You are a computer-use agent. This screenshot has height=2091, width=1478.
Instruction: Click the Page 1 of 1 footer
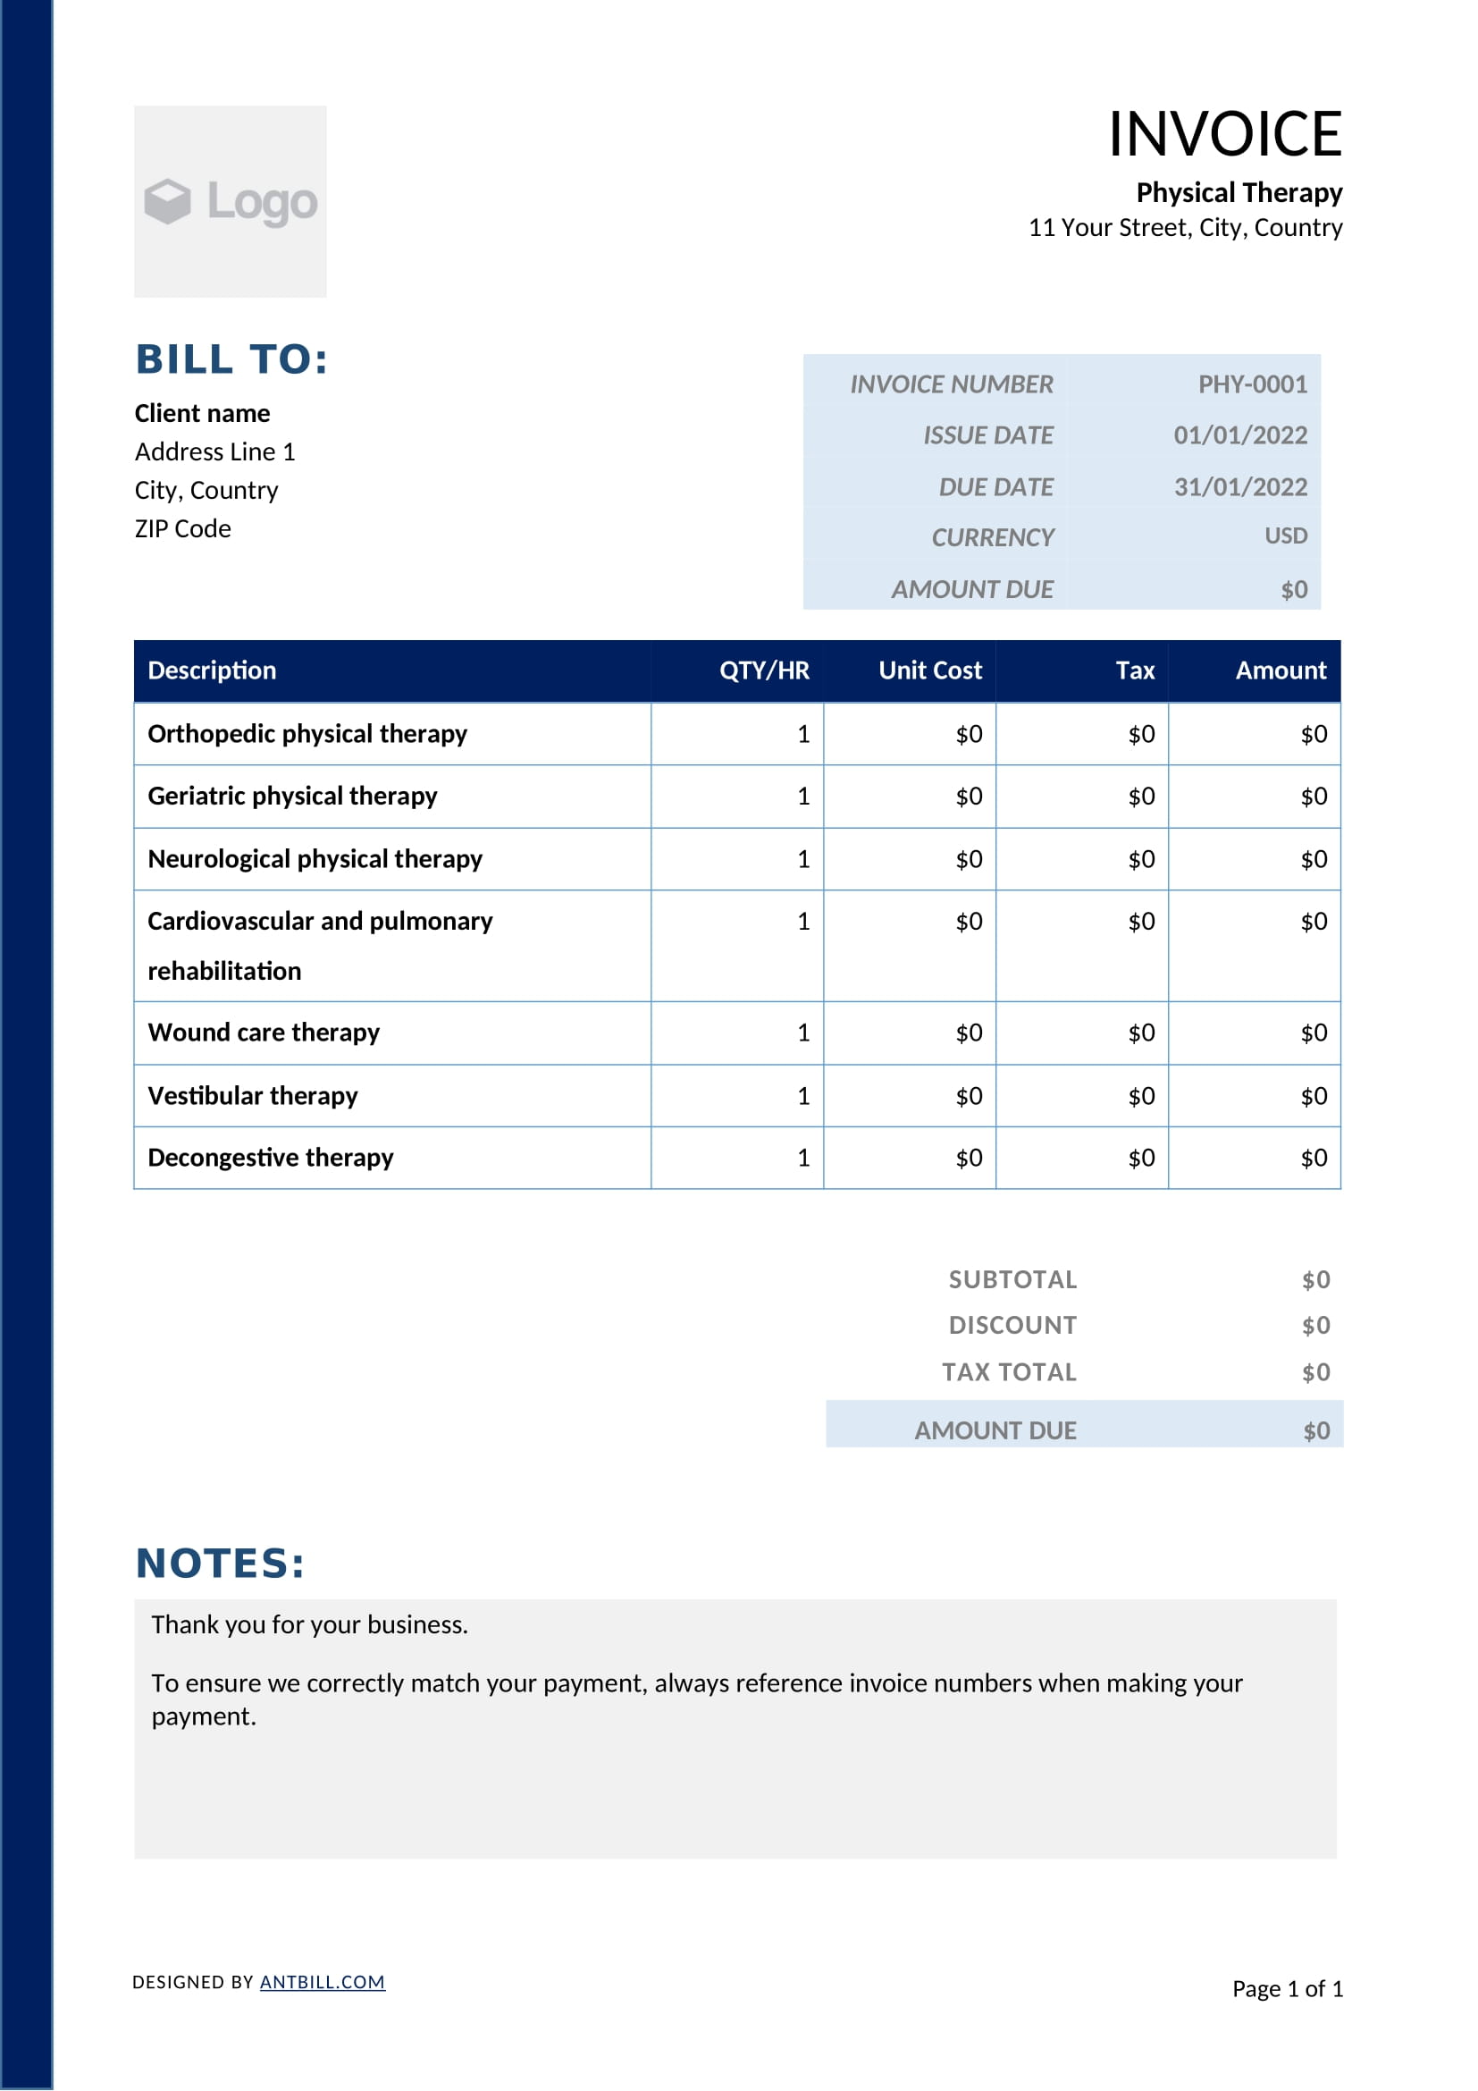(1288, 1989)
